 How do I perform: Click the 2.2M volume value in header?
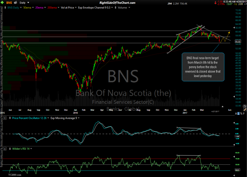176,3
